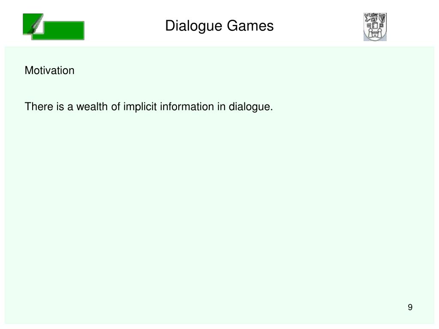Click the castle at the crest's bottom
This screenshot has width=439, height=329.
click(x=375, y=33)
